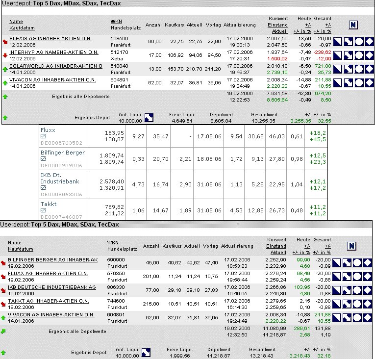This screenshot has height=359, width=375.
Task: Open the IKB Dt. Industriebank name in the middle table
Action: click(60, 179)
